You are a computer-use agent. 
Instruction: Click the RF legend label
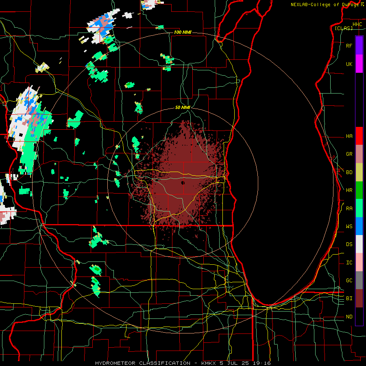(x=349, y=46)
